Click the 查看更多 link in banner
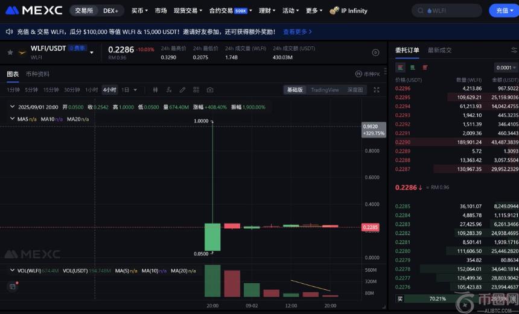Screen dimensions: 519x314 coord(298,31)
